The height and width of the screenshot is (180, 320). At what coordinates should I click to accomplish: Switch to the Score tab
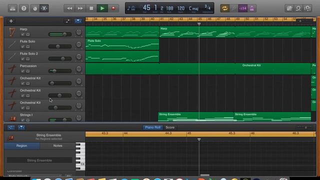point(170,127)
